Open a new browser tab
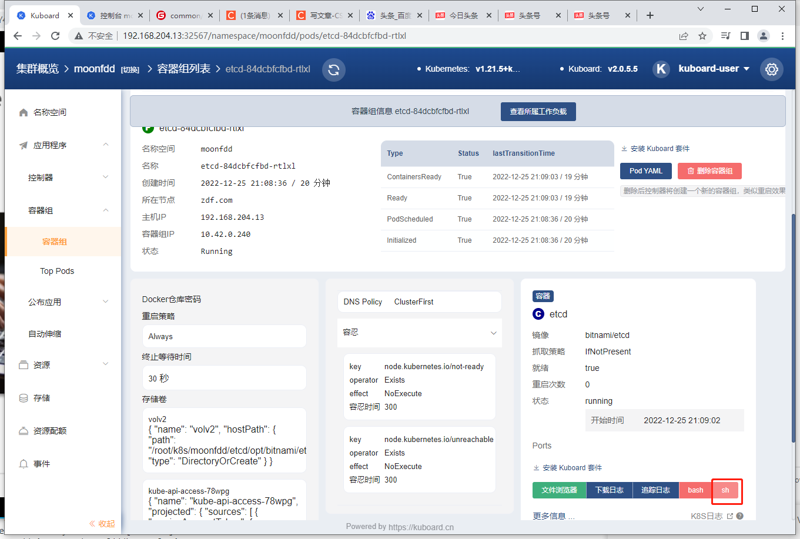 (650, 15)
